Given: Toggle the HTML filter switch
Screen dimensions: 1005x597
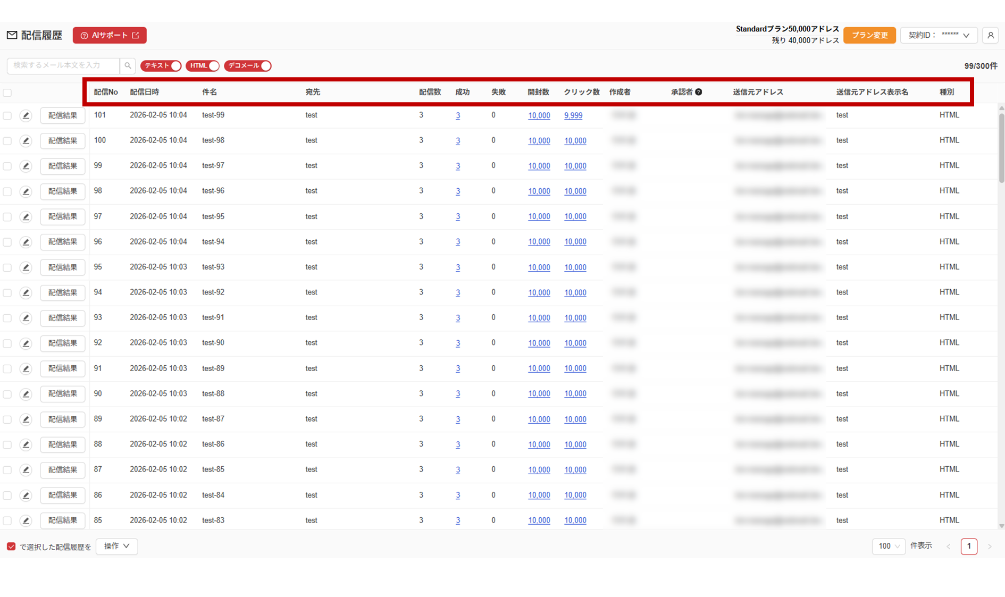Looking at the screenshot, I should point(202,66).
